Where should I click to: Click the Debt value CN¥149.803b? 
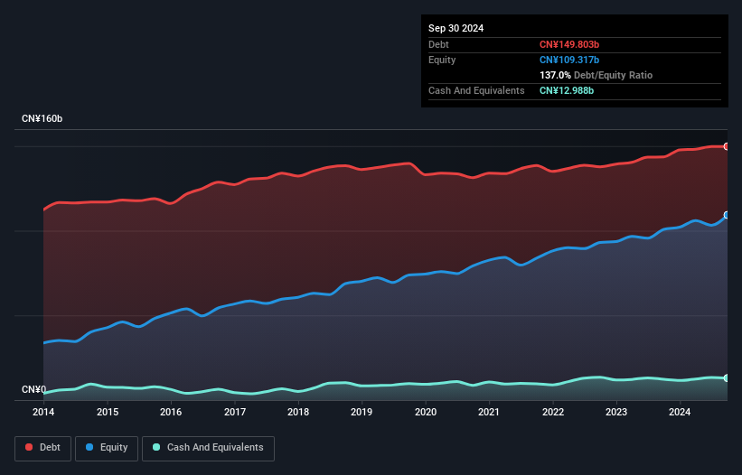[569, 44]
